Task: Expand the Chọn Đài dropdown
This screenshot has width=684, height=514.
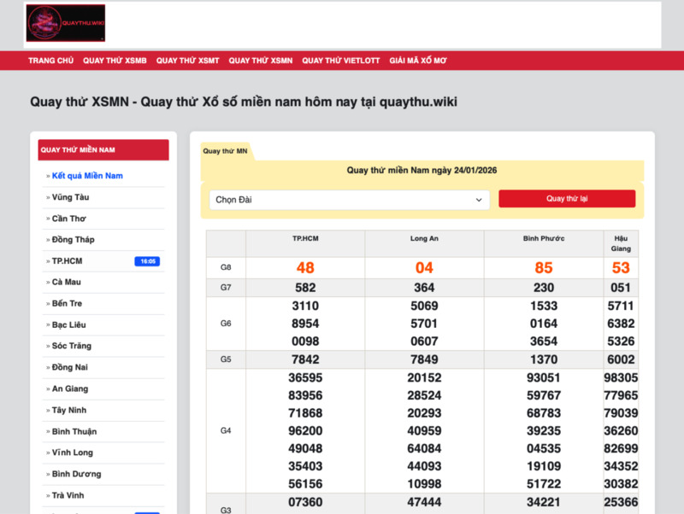Action: coord(349,200)
